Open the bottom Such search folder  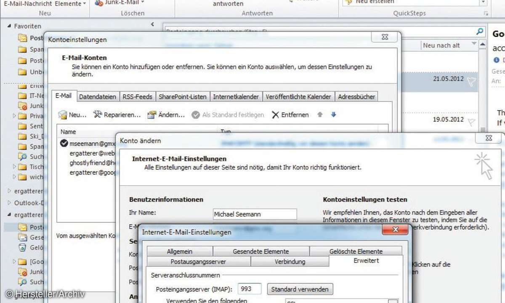point(31,282)
